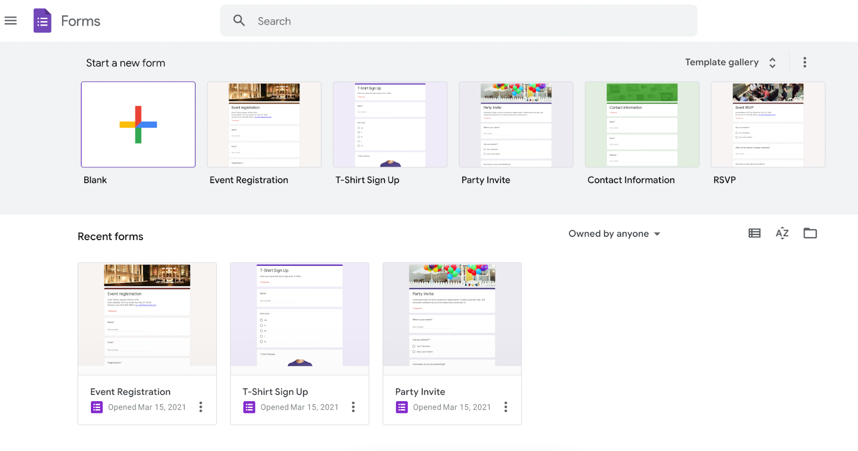The image size is (858, 451).
Task: Open the recent Party Invite form preview
Action: (x=452, y=319)
